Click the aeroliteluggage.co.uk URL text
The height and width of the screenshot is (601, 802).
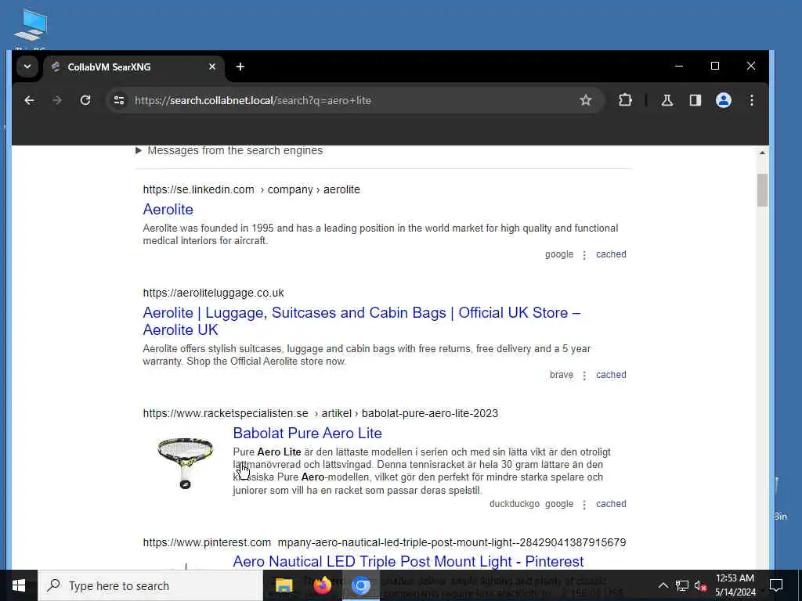tap(213, 293)
